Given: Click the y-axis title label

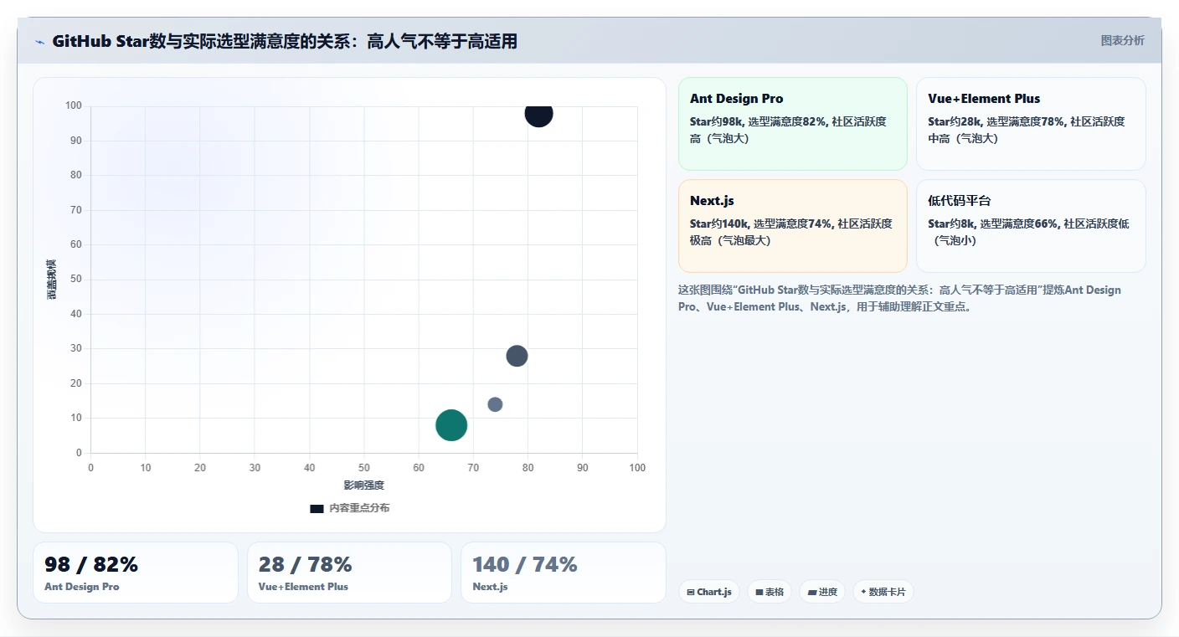Looking at the screenshot, I should coord(51,280).
